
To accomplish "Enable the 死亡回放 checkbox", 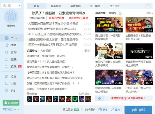I will 60,110.
